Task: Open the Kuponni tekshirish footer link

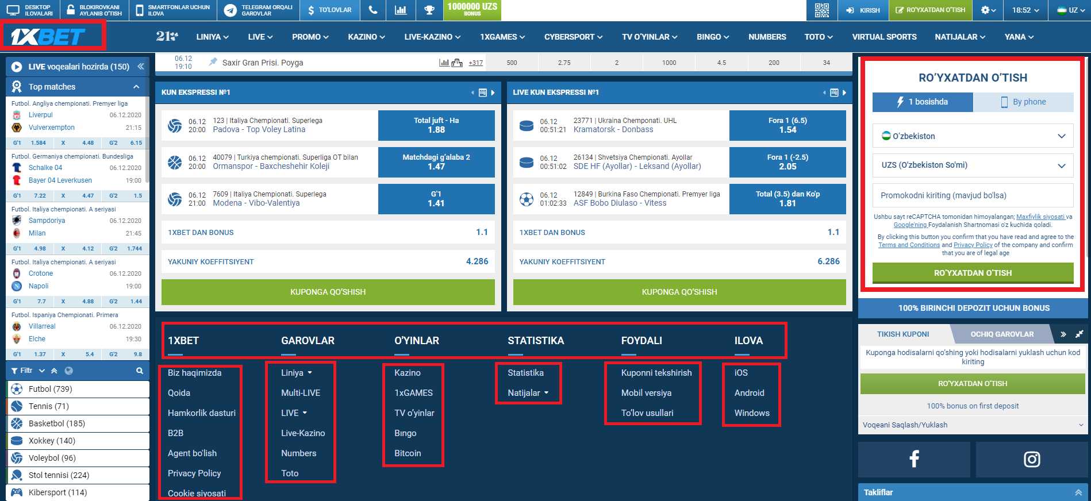Action: 656,373
